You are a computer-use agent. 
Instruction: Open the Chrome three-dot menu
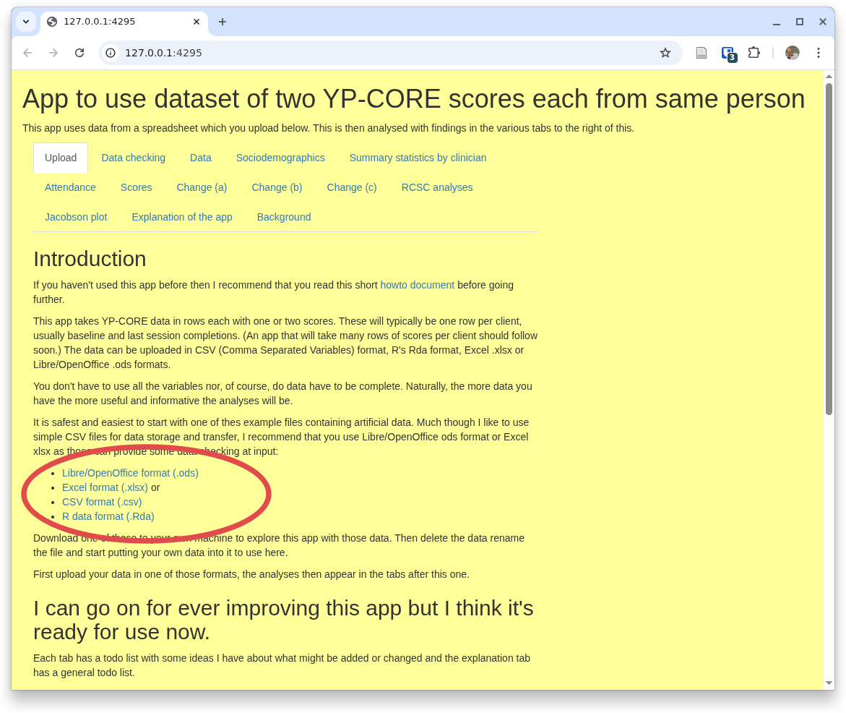tap(818, 53)
